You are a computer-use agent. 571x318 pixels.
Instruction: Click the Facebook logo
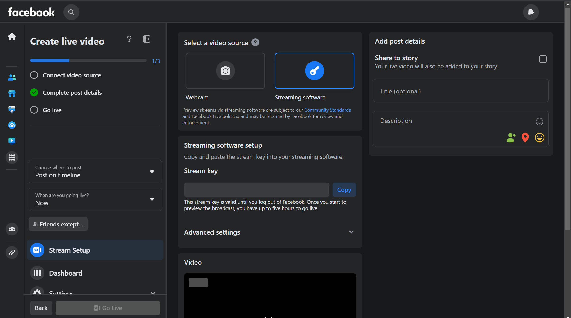click(x=31, y=12)
